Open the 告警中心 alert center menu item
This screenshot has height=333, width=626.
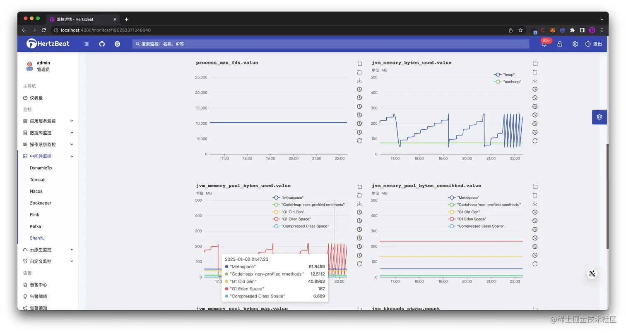(48, 285)
